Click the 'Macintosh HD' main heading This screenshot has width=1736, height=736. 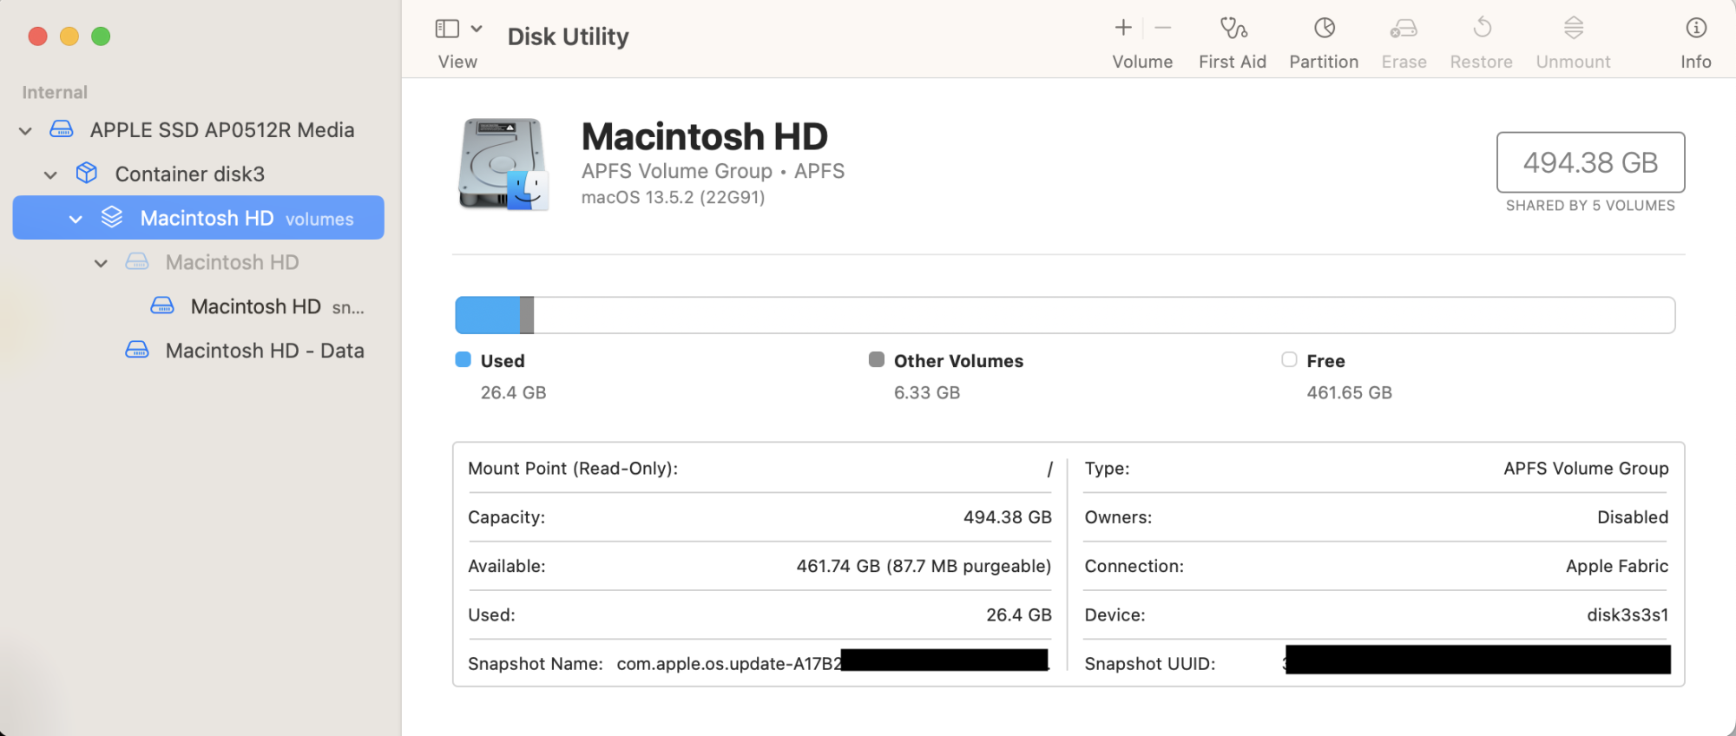click(705, 136)
